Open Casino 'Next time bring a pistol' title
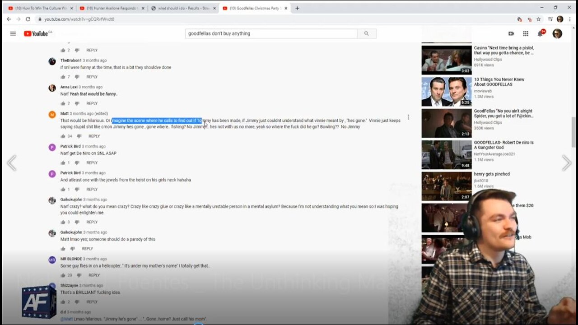Viewport: 578px width, 325px height. 504,50
